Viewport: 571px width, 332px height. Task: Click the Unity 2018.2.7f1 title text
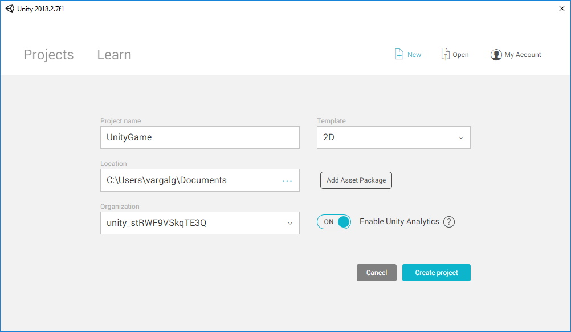click(40, 9)
